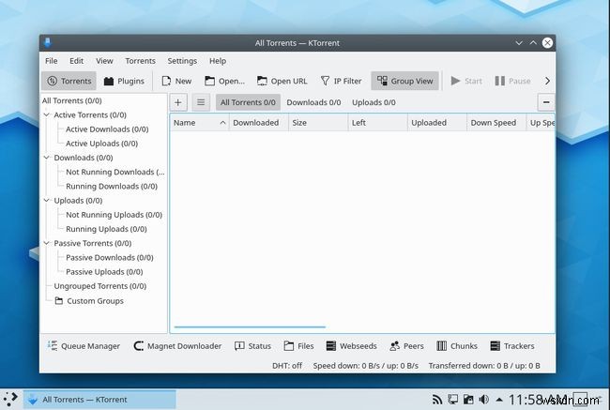This screenshot has height=410, width=610.
Task: Click the volume speaker tray icon
Action: coord(484,400)
